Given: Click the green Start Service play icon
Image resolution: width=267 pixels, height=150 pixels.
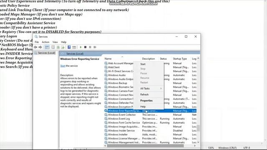Looking at the screenshot, I should point(81,47).
